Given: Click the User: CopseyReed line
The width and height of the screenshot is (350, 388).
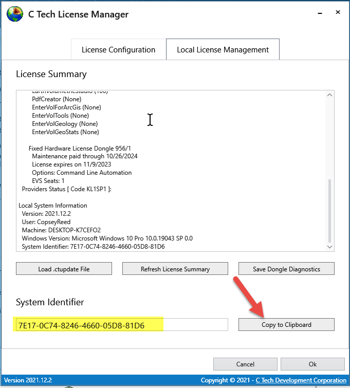Looking at the screenshot, I should pos(46,221).
